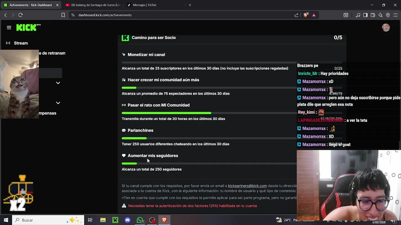Open Discord from taskbar

tap(128, 220)
